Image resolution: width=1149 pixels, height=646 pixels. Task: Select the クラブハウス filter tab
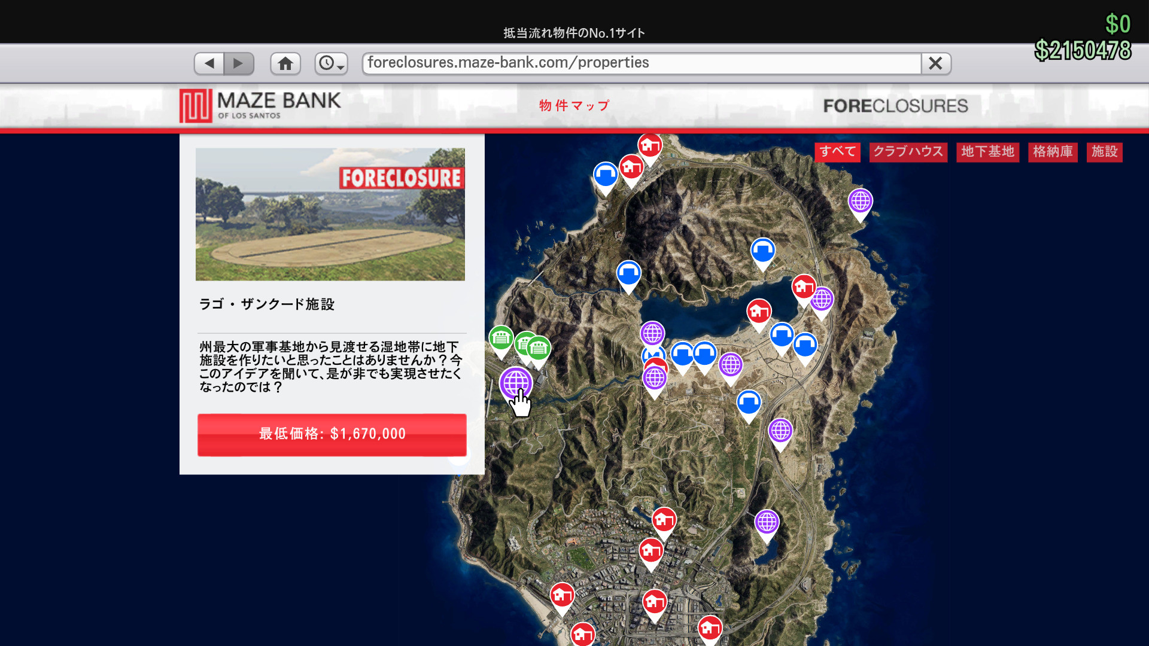(908, 152)
